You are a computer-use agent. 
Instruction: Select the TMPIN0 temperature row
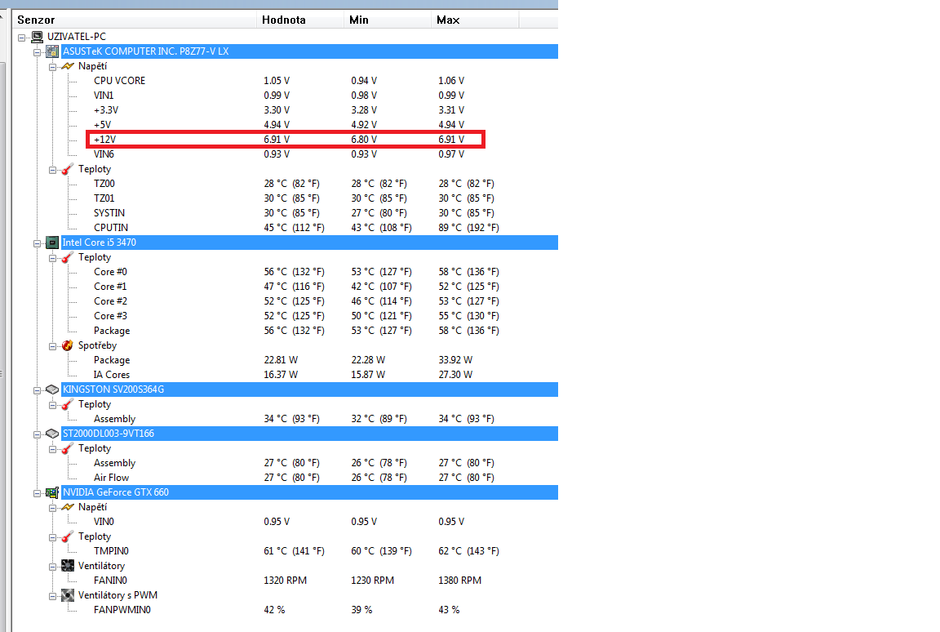pyautogui.click(x=297, y=551)
